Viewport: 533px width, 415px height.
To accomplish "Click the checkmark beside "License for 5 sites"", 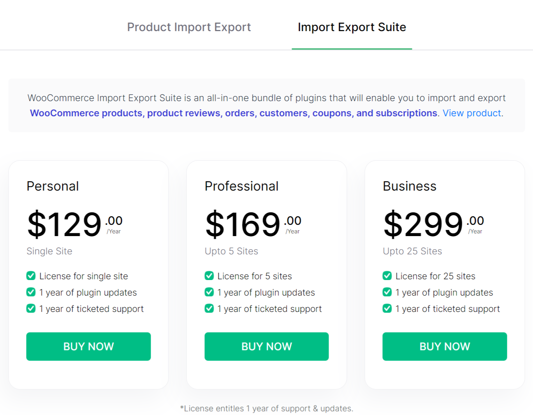I will tap(209, 276).
